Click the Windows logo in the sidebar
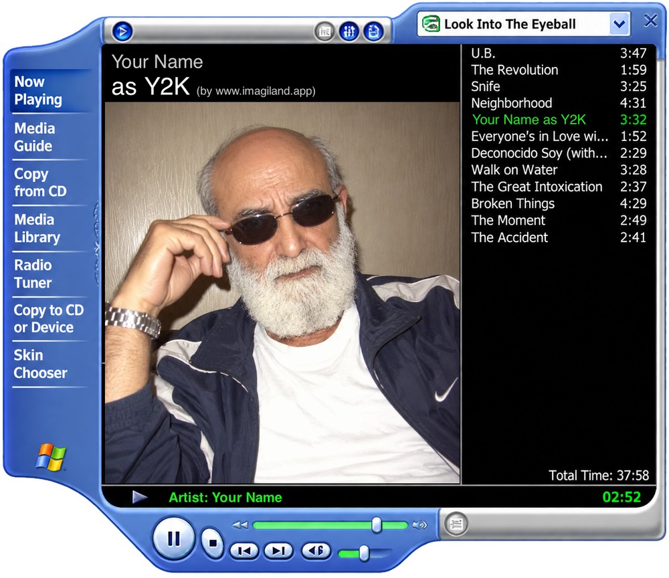This screenshot has width=669, height=578. [52, 457]
